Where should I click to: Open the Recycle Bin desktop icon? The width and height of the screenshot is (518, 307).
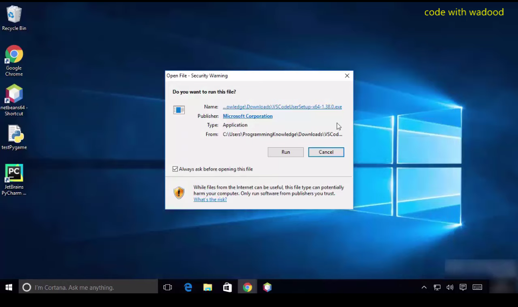coord(14,18)
